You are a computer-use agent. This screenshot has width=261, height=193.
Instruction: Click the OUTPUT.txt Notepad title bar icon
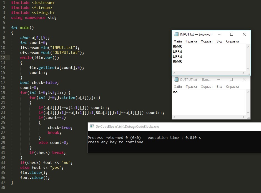[x=176, y=79]
